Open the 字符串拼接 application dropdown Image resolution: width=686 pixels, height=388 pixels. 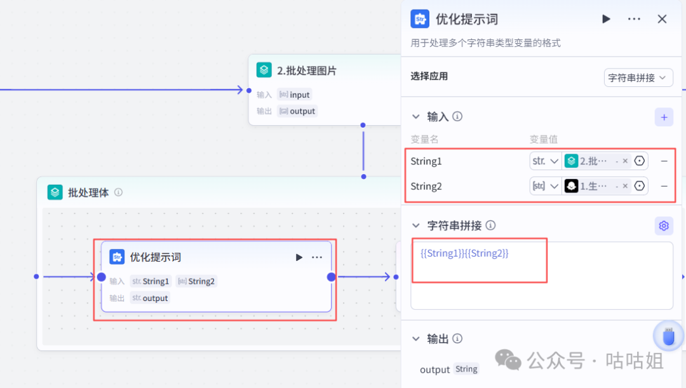click(x=638, y=77)
